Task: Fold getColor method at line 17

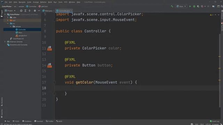Action: pyautogui.click(x=54, y=82)
